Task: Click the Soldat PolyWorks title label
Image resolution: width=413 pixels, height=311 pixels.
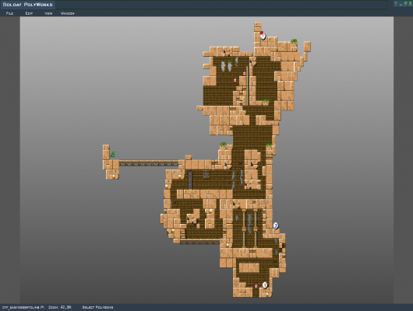Action: (x=27, y=5)
